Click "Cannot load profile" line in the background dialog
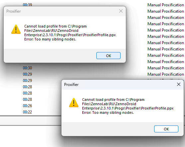 click(x=55, y=26)
